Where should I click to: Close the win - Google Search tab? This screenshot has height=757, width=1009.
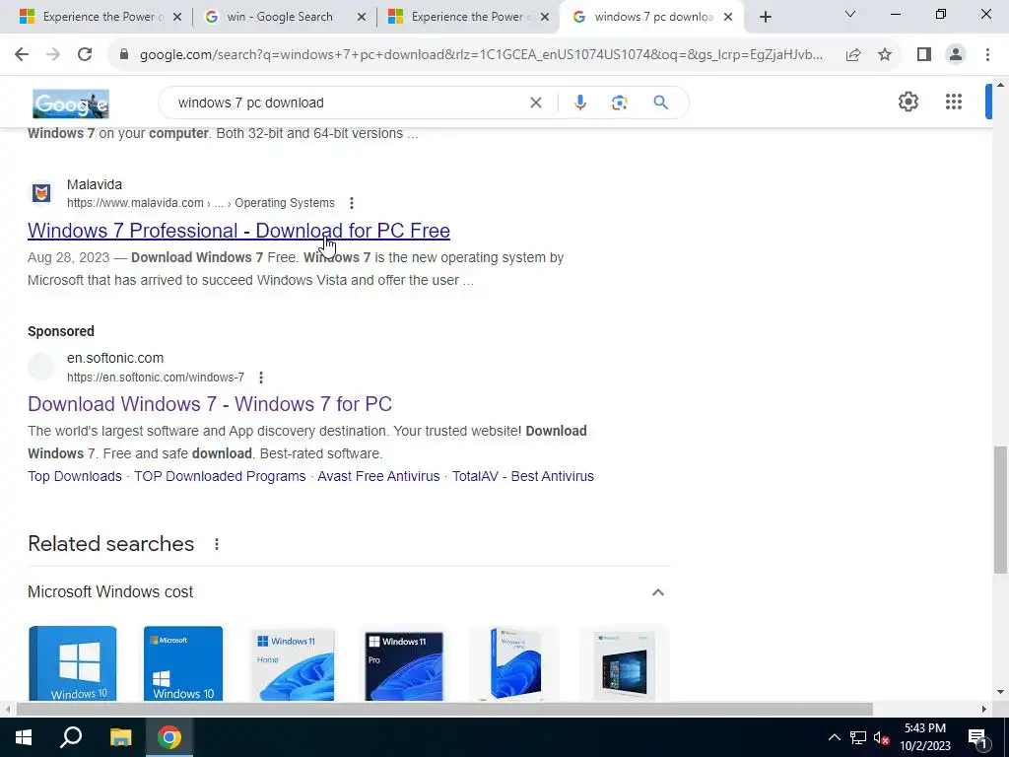pyautogui.click(x=362, y=18)
